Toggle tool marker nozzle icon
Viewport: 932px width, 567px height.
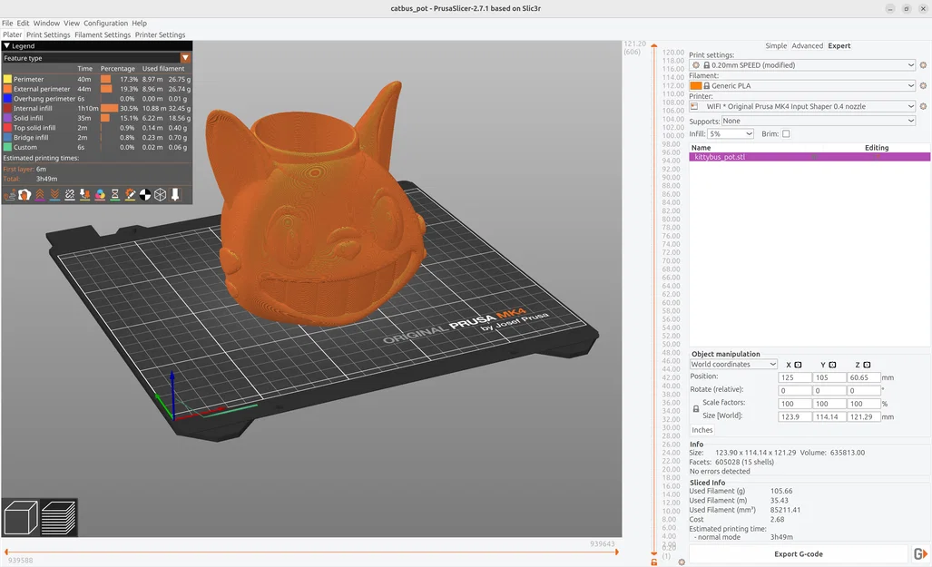pyautogui.click(x=175, y=195)
